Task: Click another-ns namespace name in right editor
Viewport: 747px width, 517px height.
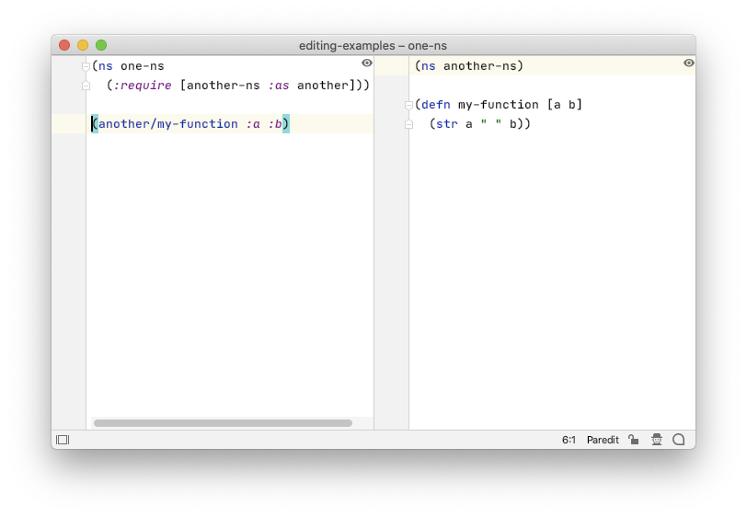Action: coord(479,66)
